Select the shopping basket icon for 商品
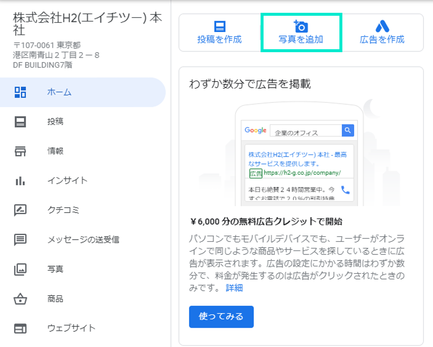 (20, 299)
